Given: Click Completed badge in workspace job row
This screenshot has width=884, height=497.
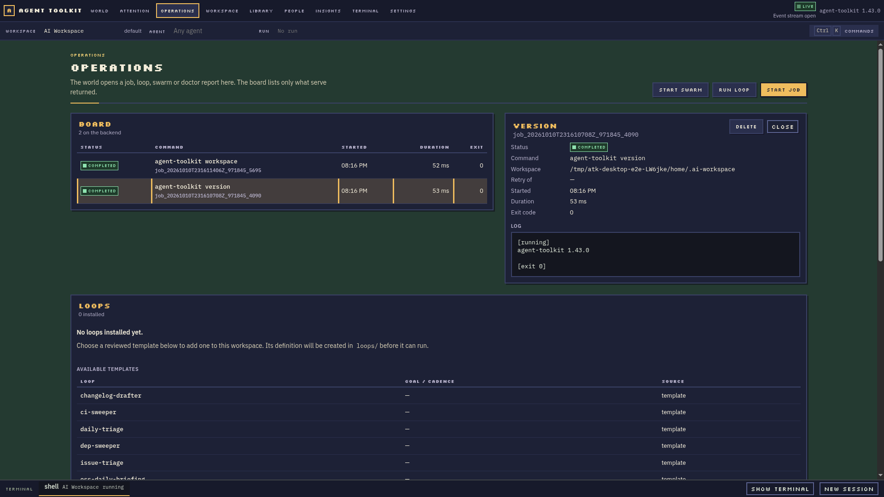Looking at the screenshot, I should tap(99, 166).
